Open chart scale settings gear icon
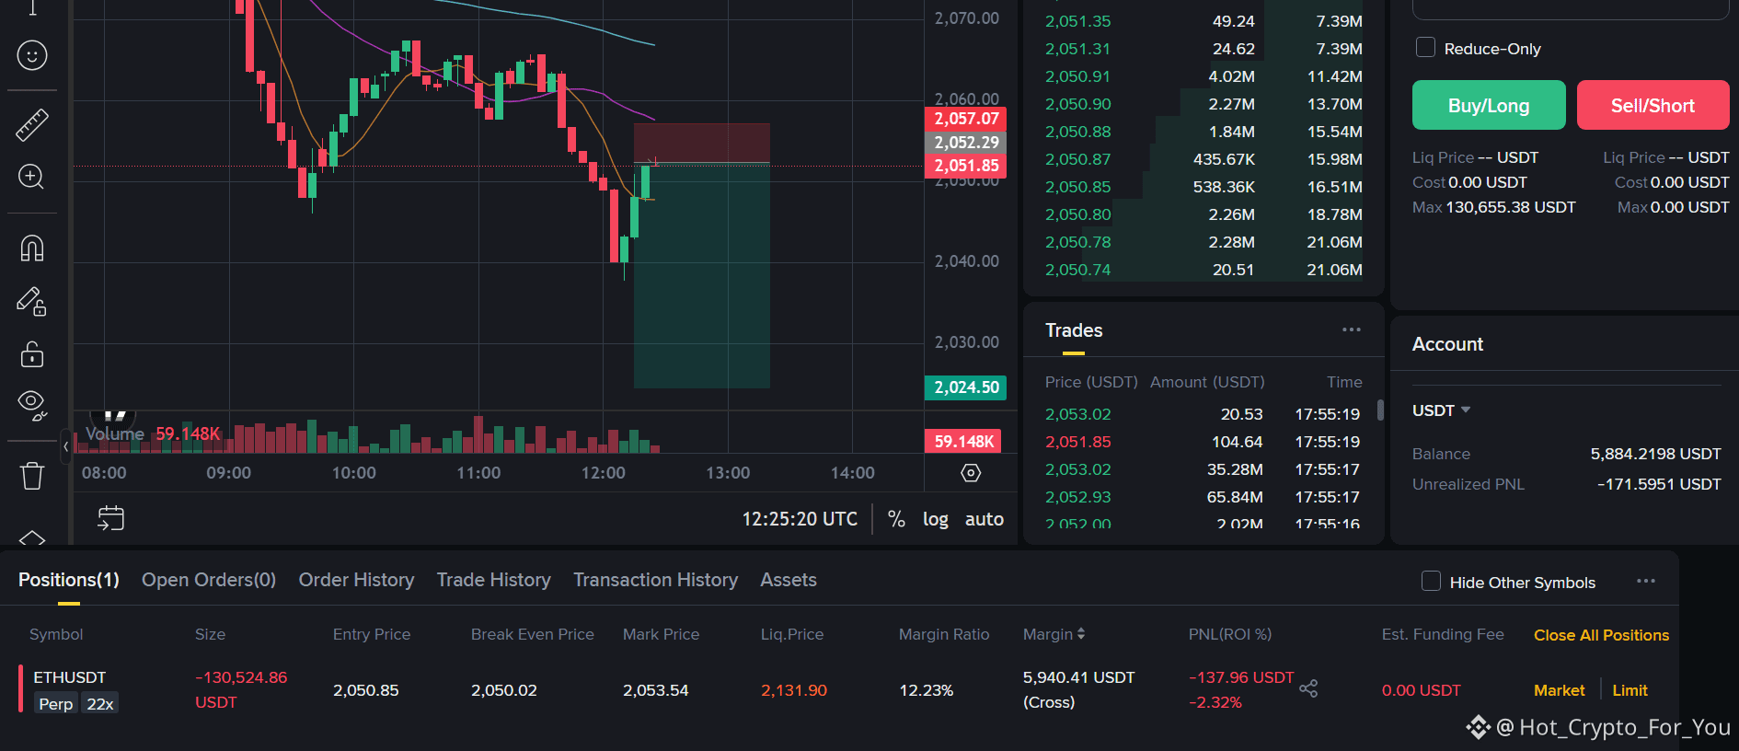Screen dimensions: 1739x751 [x=971, y=473]
